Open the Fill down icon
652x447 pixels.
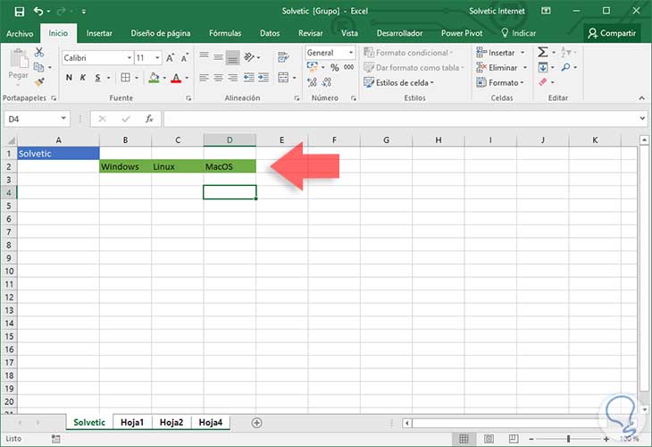(x=543, y=67)
